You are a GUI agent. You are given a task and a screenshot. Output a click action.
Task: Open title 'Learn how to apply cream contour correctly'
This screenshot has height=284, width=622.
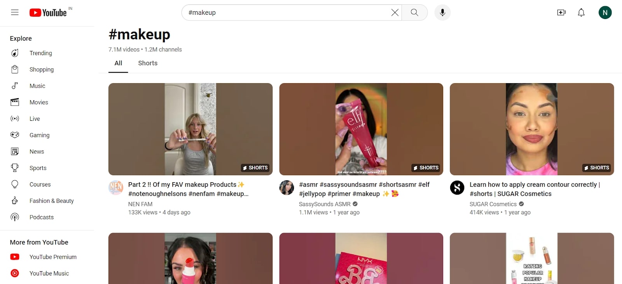pos(535,189)
